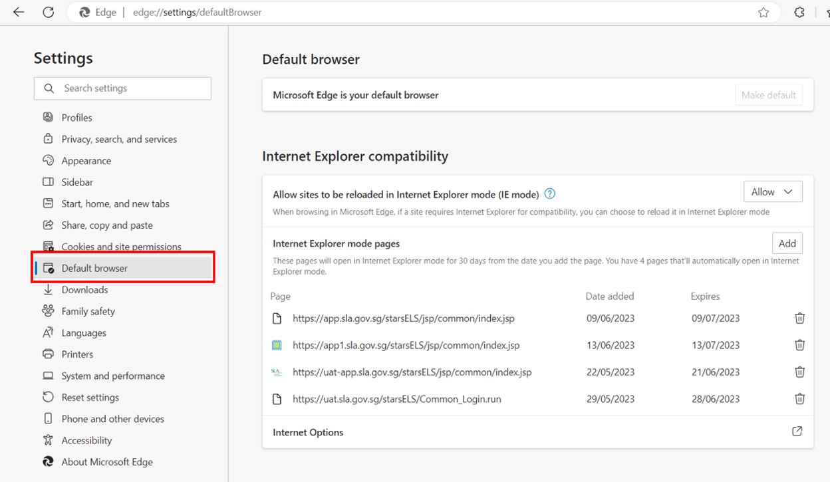This screenshot has height=482, width=830.
Task: Delete app1.sla.gov.sg page with trash icon
Action: click(800, 345)
